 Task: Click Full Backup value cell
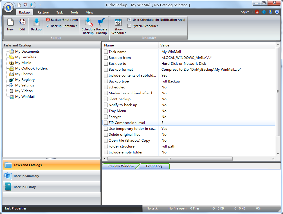[171, 81]
